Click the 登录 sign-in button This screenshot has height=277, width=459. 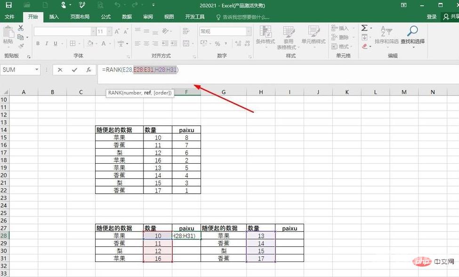(431, 16)
